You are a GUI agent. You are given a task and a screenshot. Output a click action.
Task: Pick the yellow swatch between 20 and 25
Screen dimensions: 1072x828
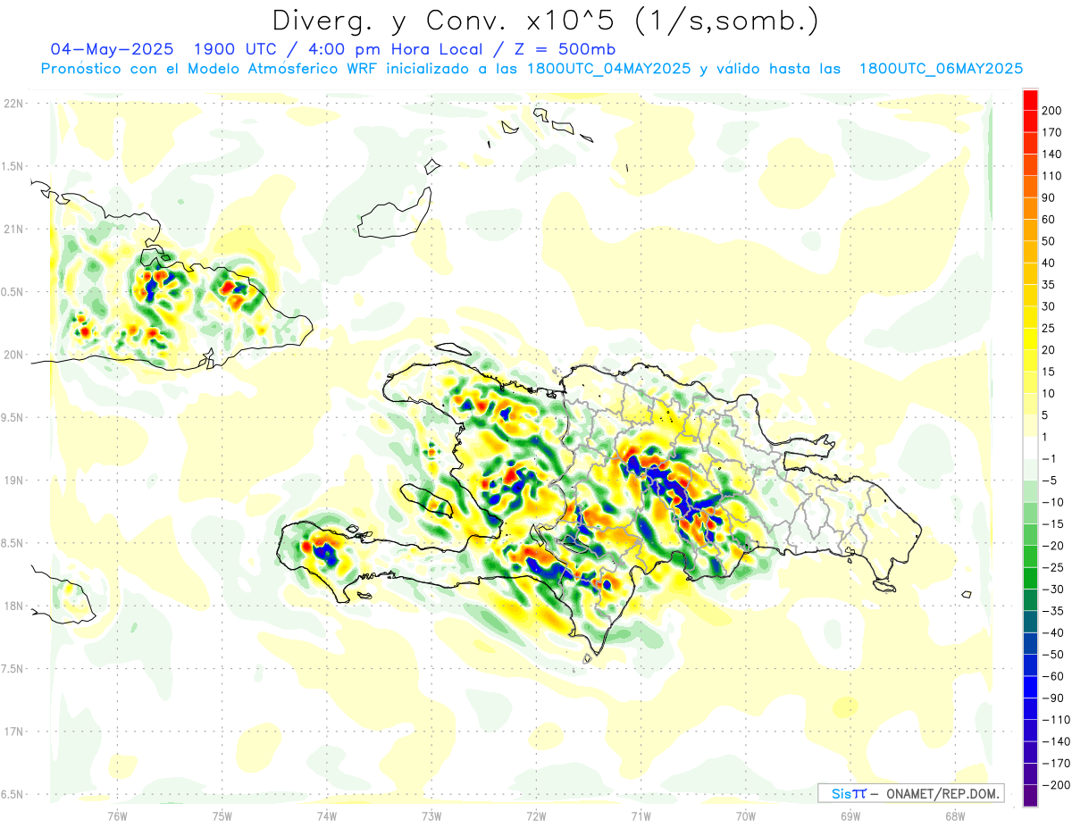point(1030,339)
